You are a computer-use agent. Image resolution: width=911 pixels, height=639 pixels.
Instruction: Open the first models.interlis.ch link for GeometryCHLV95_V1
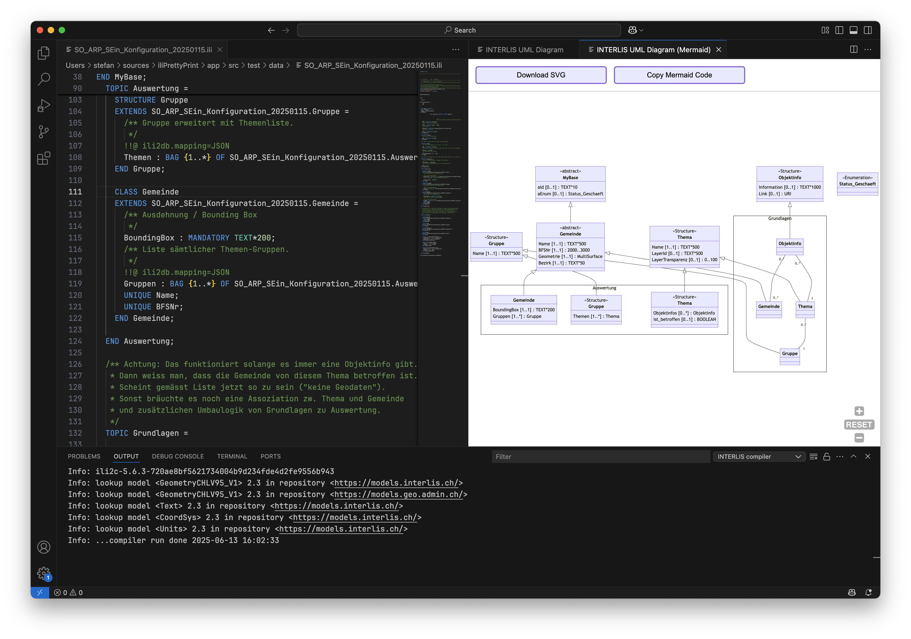[396, 483]
